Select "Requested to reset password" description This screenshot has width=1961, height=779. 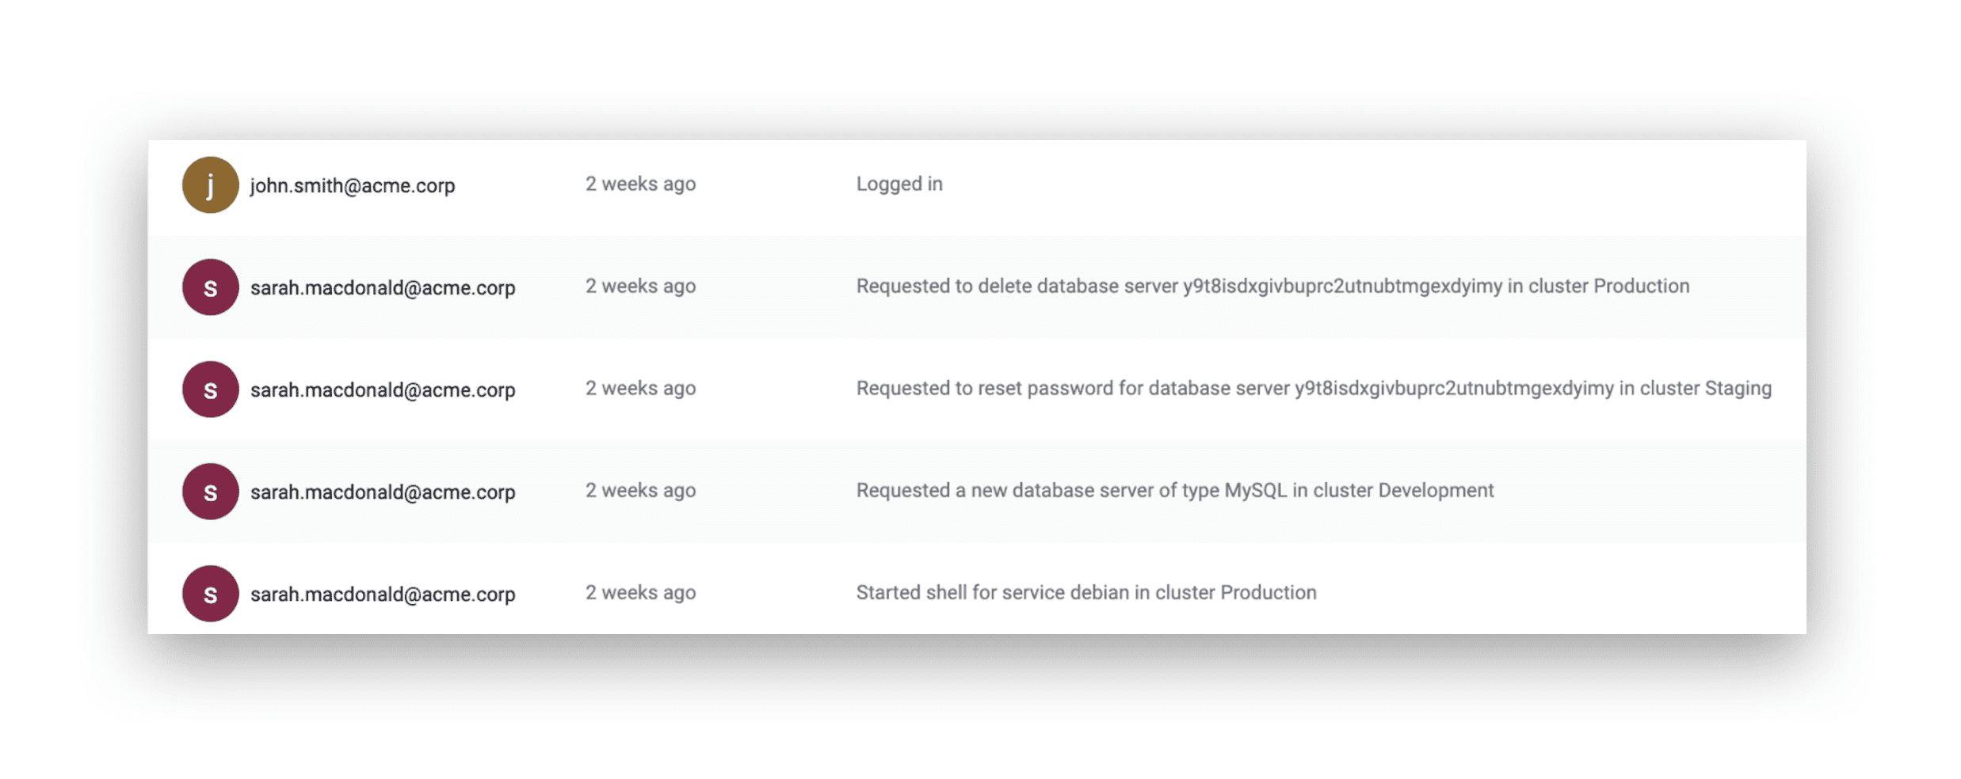[1314, 388]
